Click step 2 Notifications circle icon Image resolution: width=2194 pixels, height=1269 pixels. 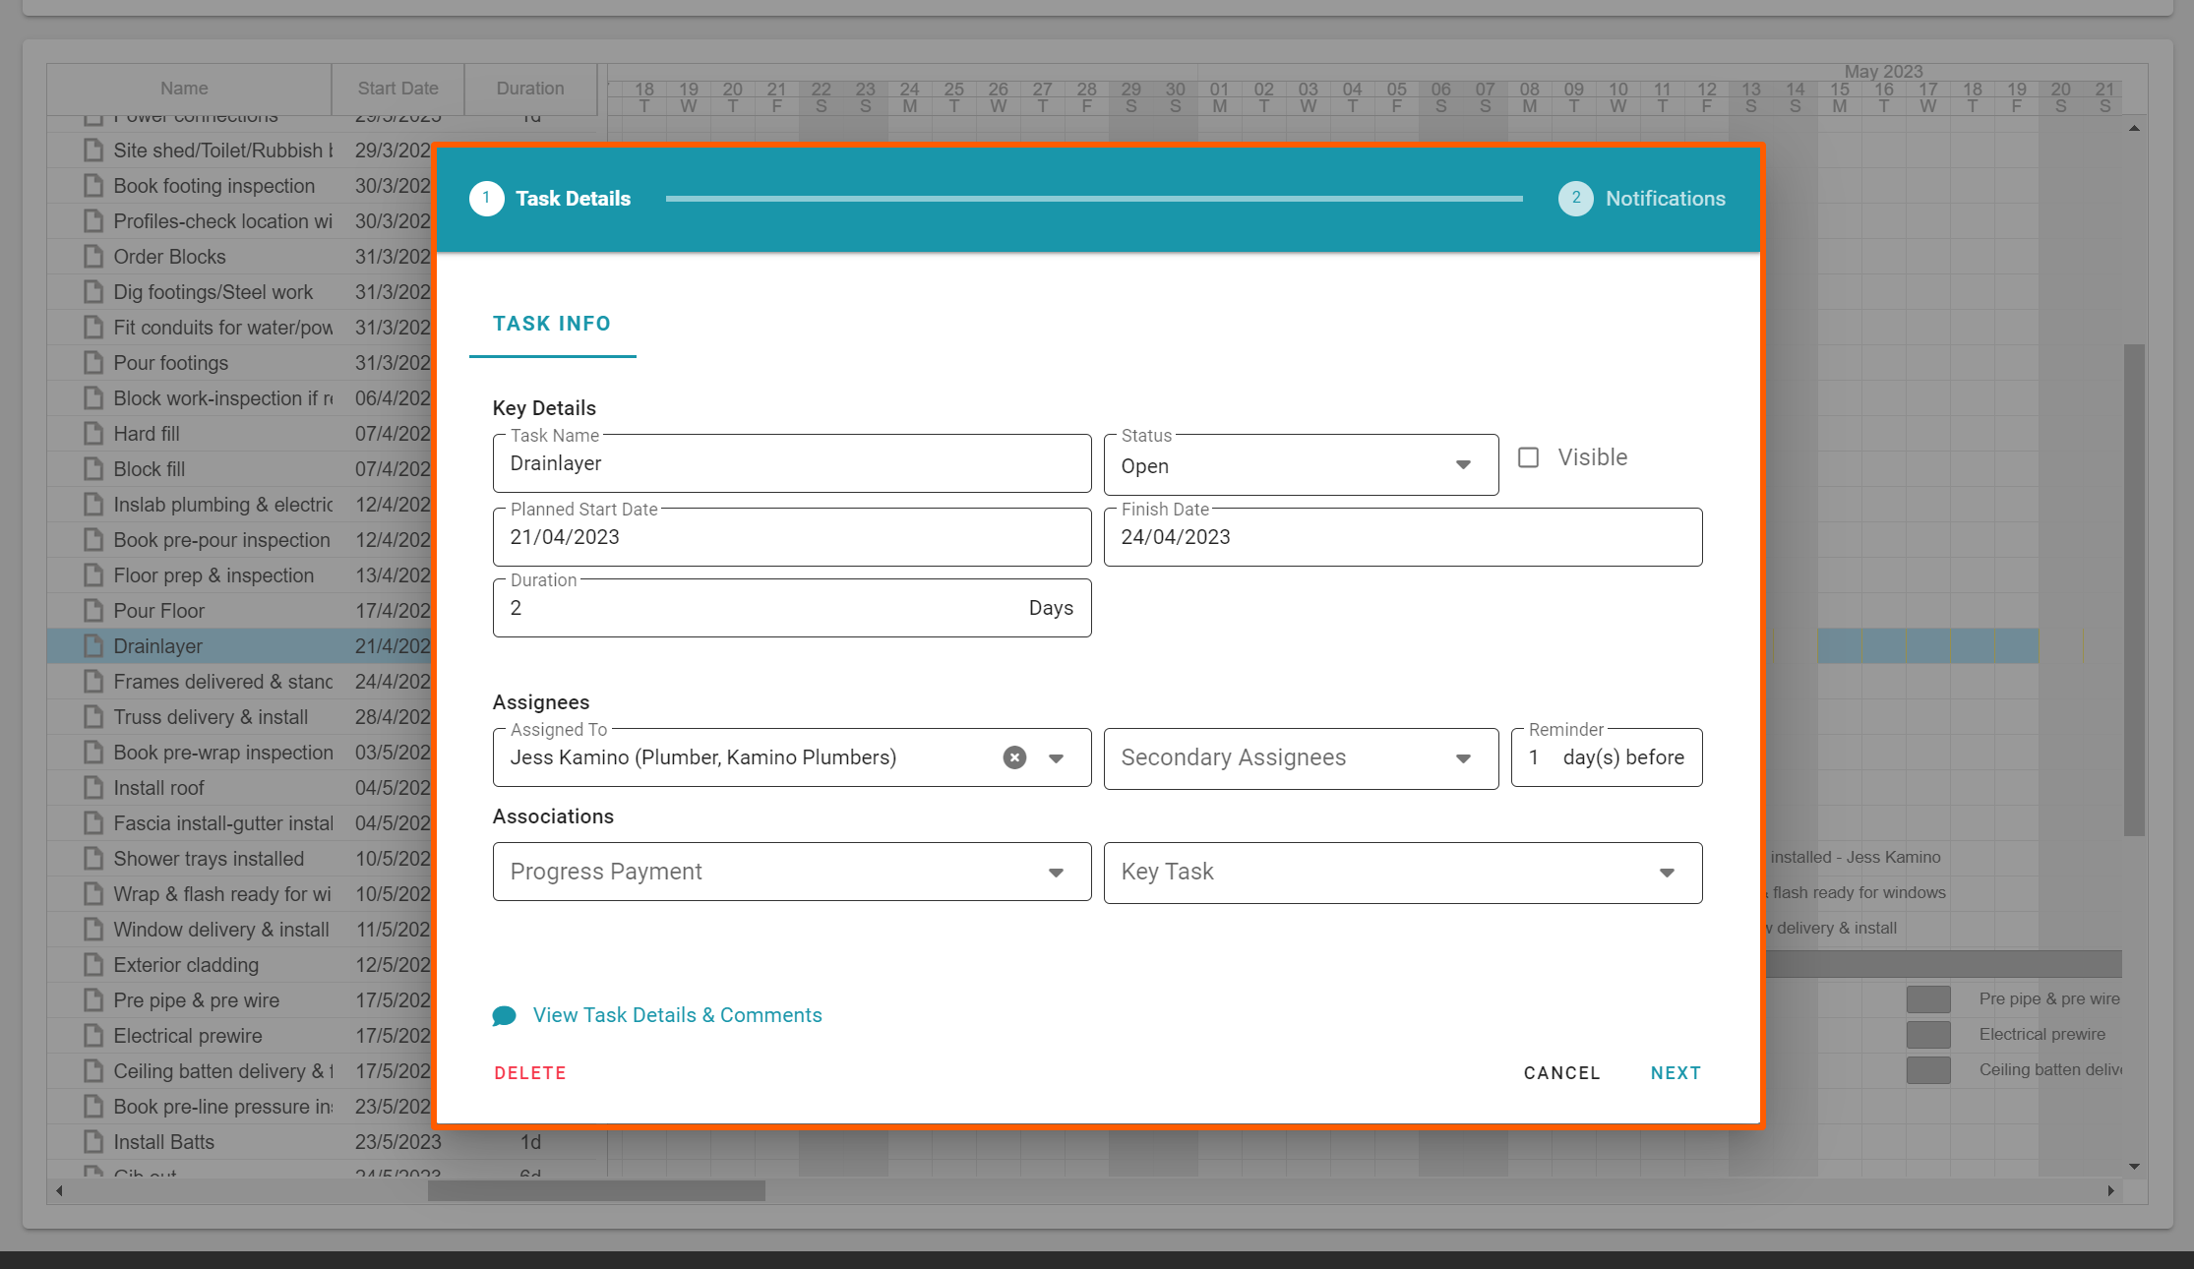tap(1575, 199)
